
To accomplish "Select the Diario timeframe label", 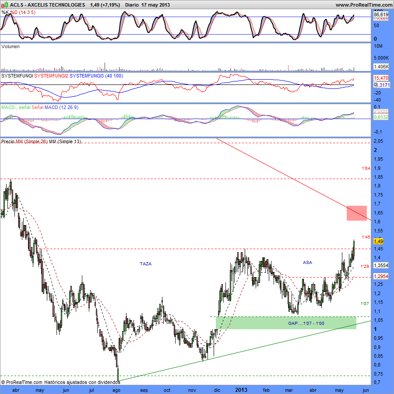I will 132,5.
